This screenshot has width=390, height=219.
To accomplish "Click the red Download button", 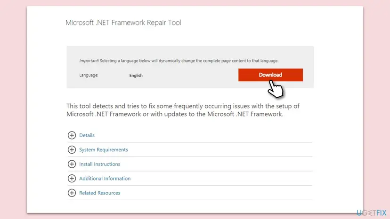I will pos(270,75).
